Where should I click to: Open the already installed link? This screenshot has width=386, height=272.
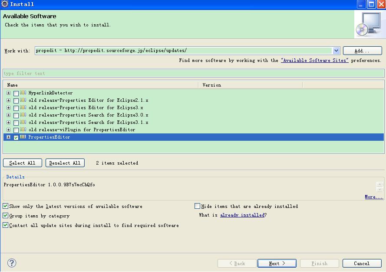point(242,215)
